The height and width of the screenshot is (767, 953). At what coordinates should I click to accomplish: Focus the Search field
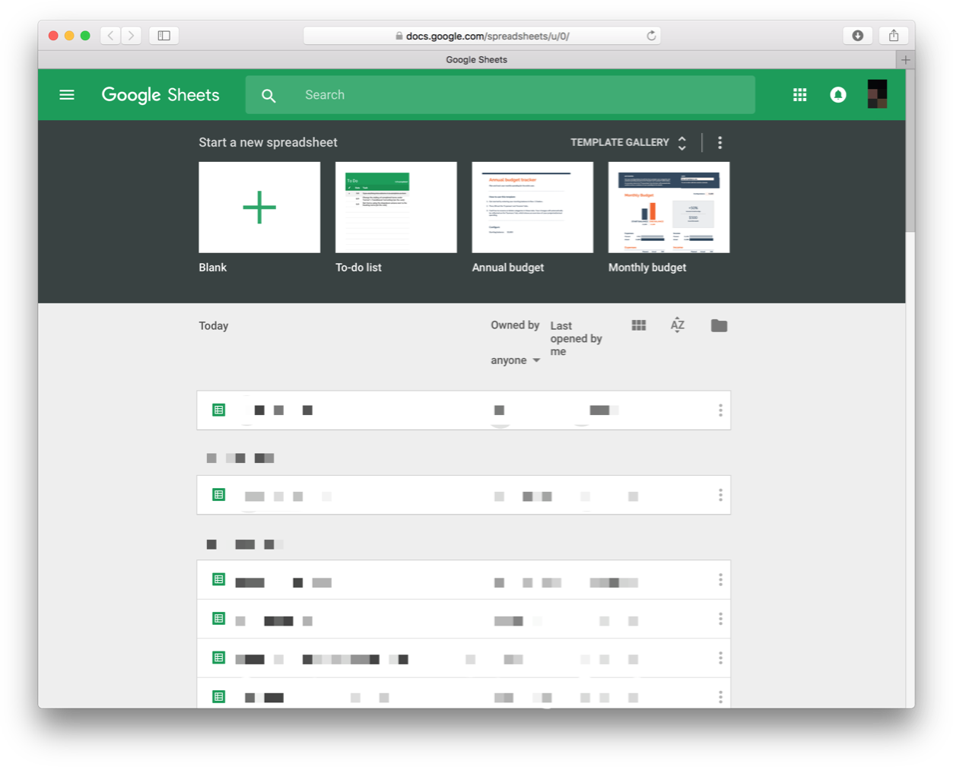point(500,95)
